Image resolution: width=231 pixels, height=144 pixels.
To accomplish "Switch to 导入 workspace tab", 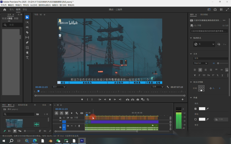I will (x=12, y=10).
